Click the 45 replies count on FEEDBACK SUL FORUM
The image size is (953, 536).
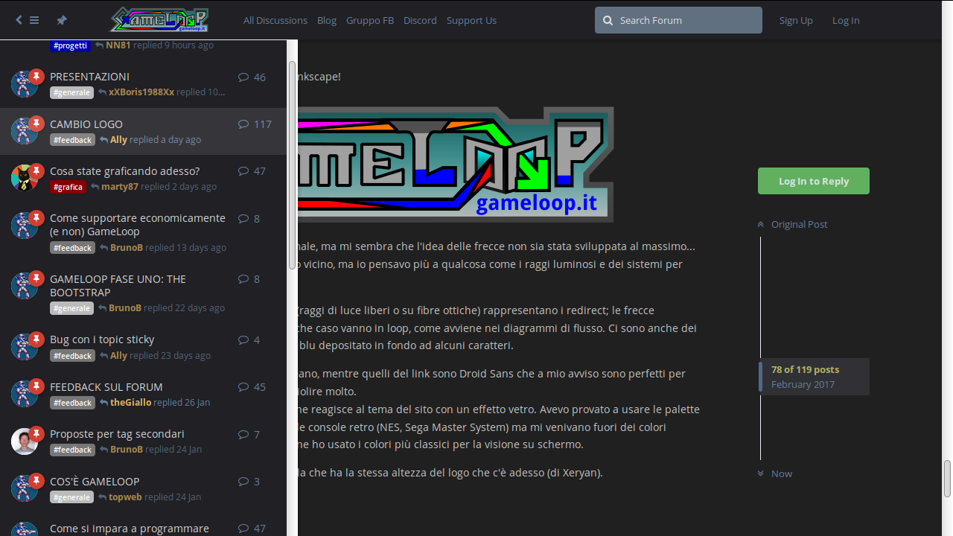click(252, 387)
